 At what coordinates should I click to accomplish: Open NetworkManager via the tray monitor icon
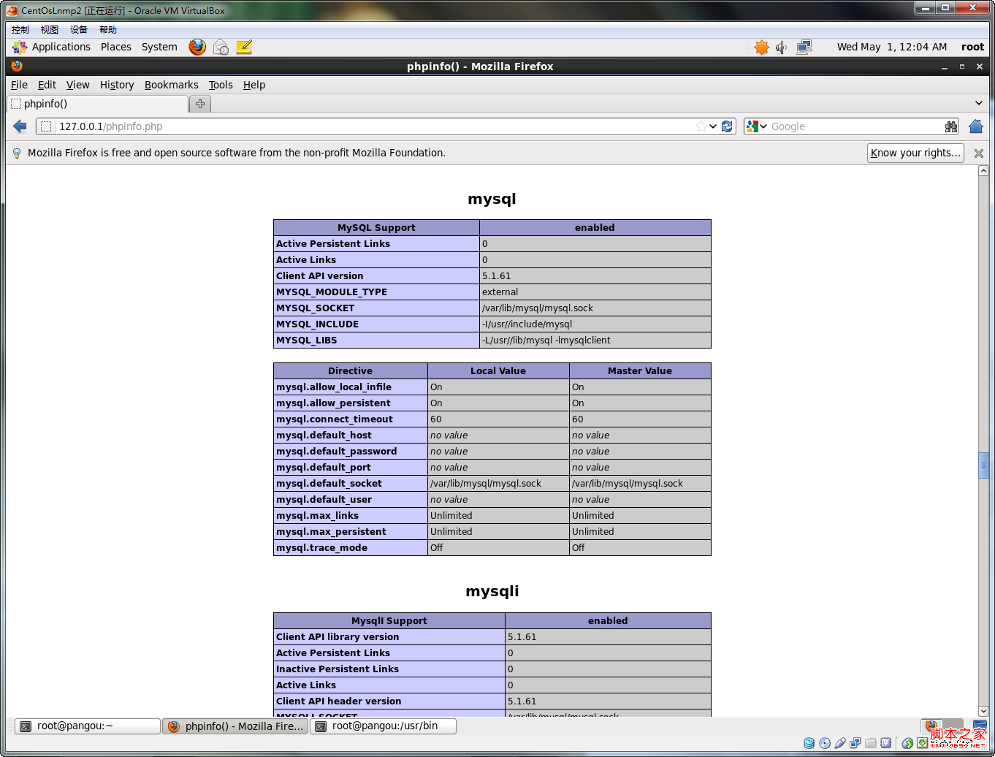click(x=804, y=47)
